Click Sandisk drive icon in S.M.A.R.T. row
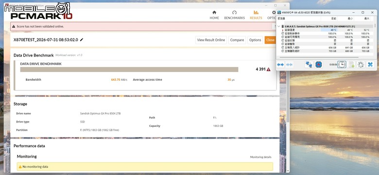The height and width of the screenshot is (175, 379). point(282,26)
